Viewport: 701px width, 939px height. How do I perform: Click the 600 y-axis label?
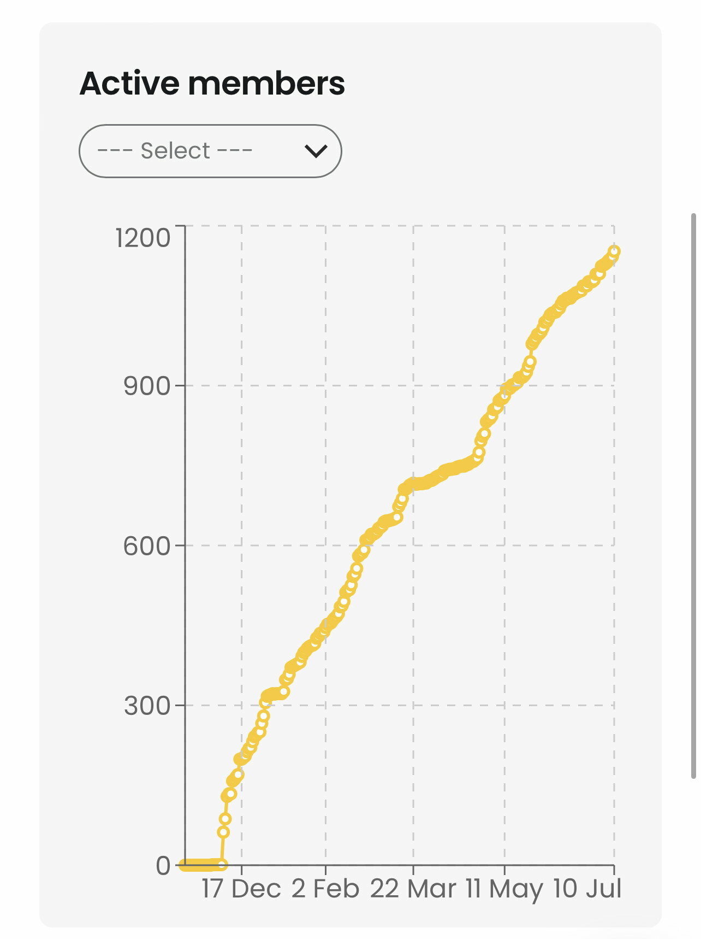click(x=147, y=545)
